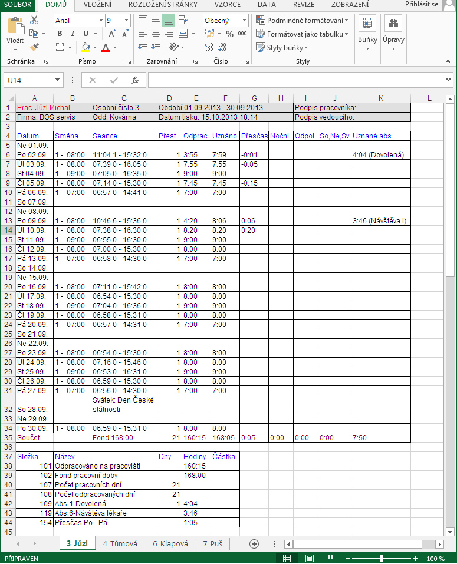Viewport: 457px width, 564px height.
Task: Select the Format Painter brush icon
Action: pos(34,47)
